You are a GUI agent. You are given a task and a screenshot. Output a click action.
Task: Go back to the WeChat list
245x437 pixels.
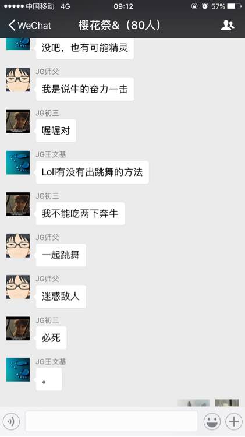click(30, 26)
